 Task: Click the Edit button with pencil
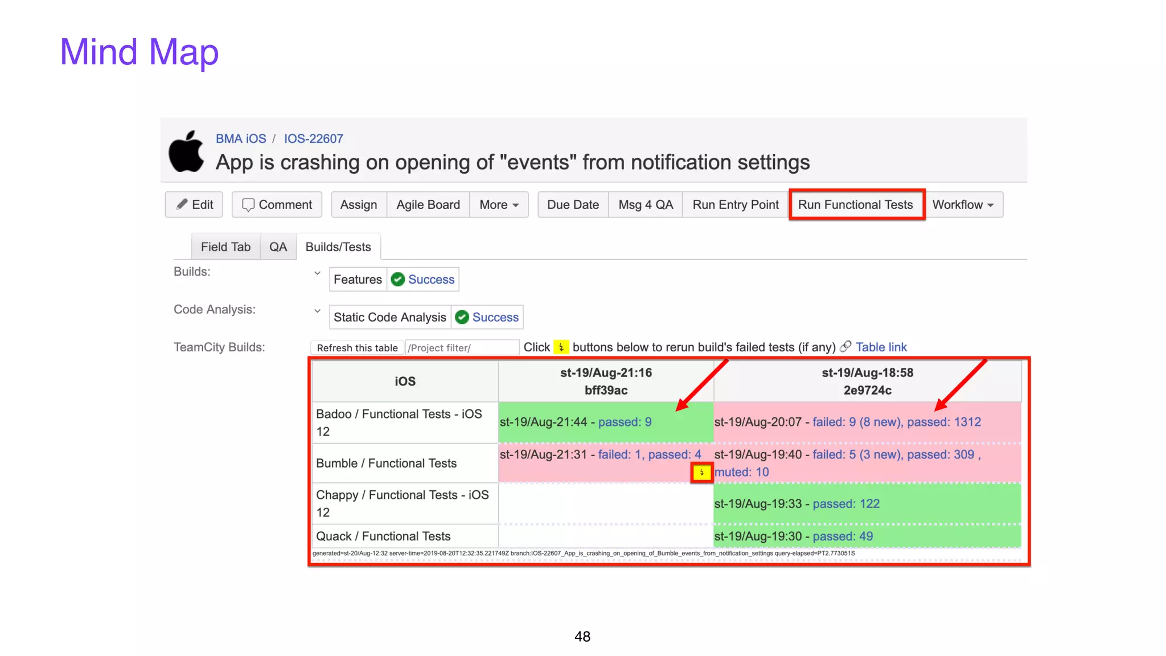click(x=194, y=204)
